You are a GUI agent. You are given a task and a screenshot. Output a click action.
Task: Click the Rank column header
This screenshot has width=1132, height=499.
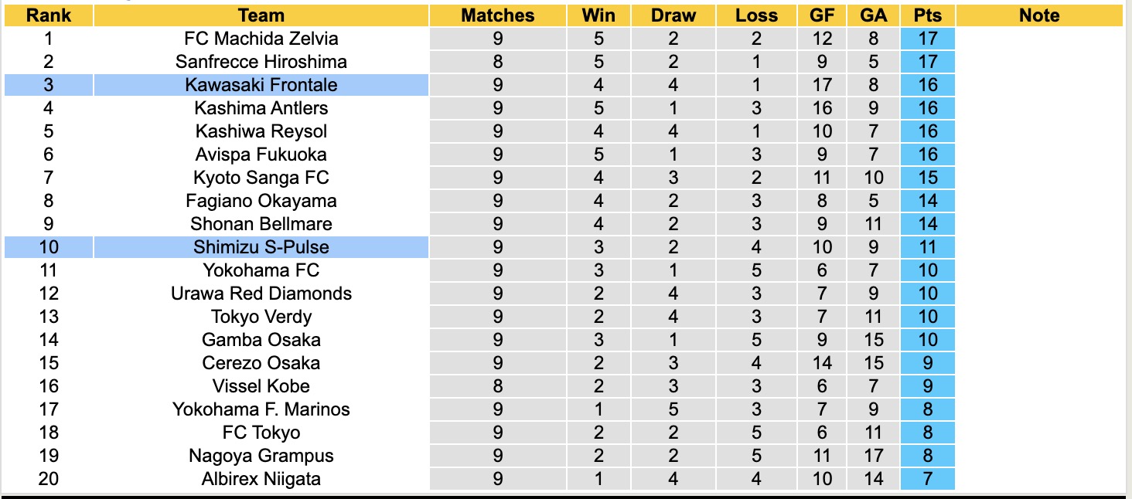point(48,15)
